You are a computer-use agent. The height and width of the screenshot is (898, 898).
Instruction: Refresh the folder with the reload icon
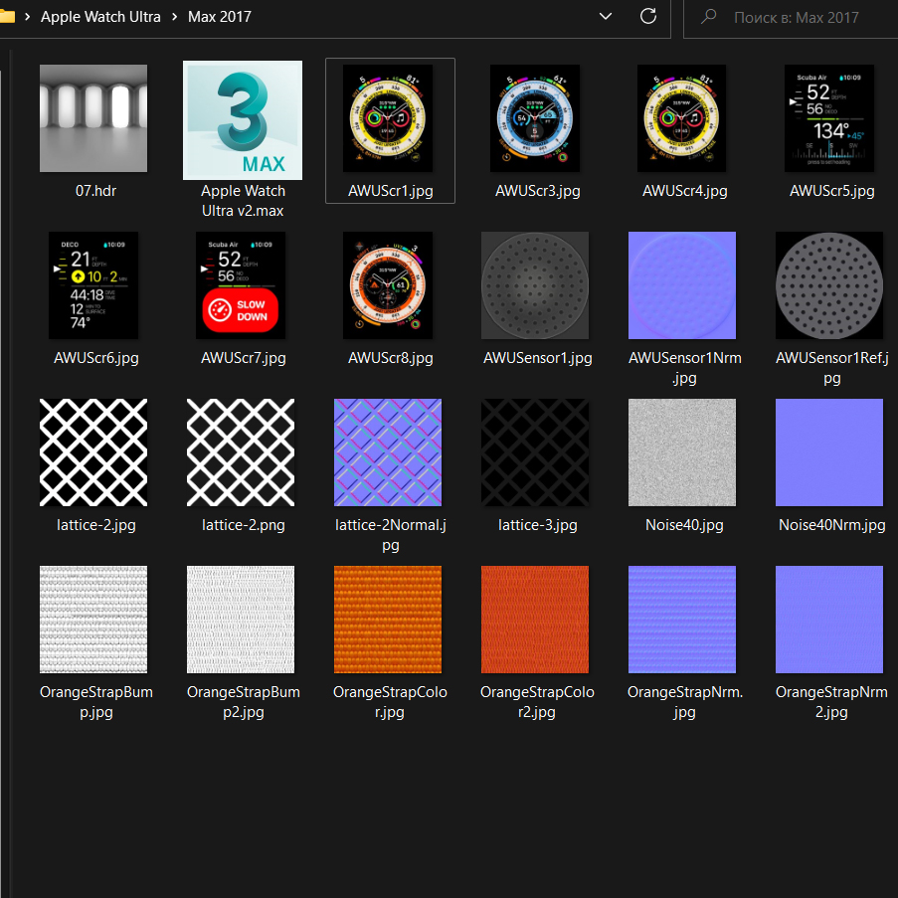(647, 16)
